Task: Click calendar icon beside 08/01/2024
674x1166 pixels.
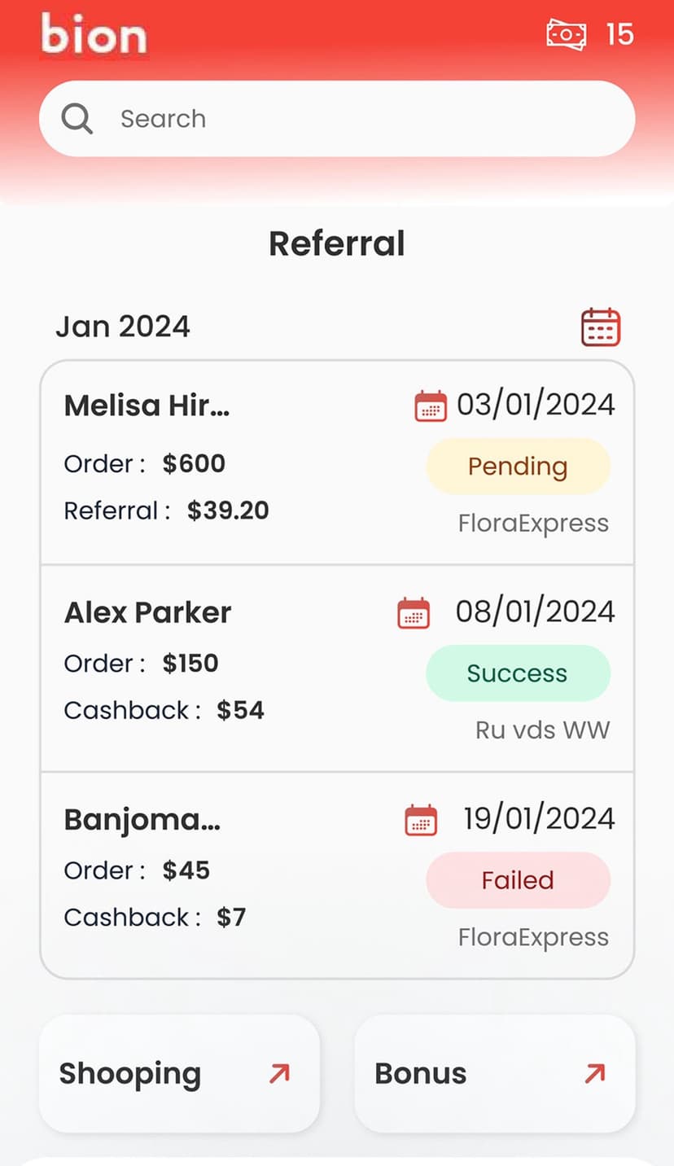Action: point(414,613)
